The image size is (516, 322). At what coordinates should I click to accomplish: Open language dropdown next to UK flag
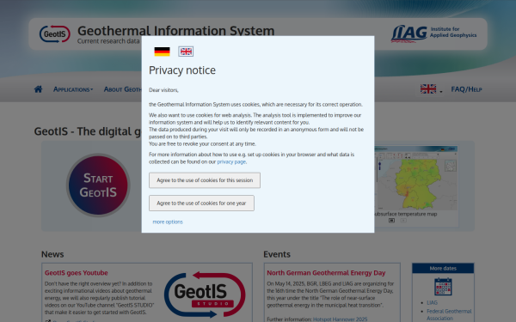click(x=431, y=89)
